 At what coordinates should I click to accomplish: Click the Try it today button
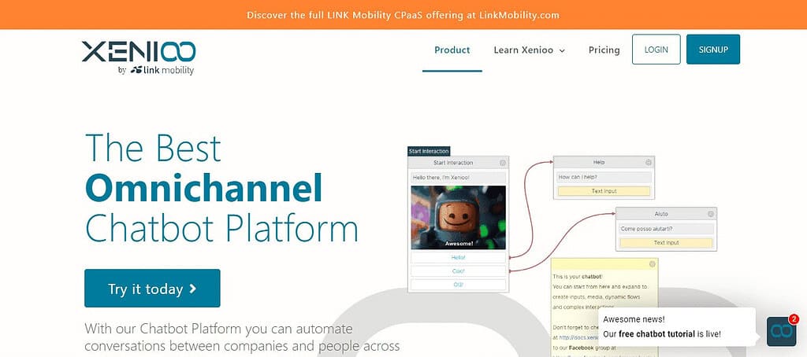coord(152,288)
